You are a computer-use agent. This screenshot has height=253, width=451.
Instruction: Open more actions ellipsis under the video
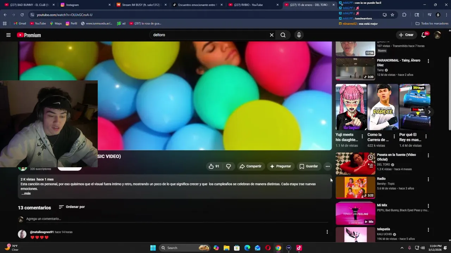point(328,166)
